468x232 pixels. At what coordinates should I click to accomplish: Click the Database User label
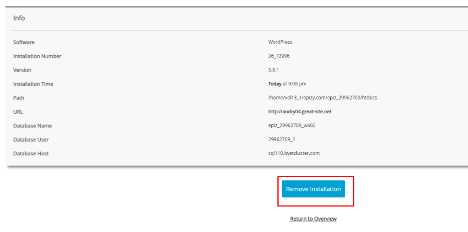point(31,140)
